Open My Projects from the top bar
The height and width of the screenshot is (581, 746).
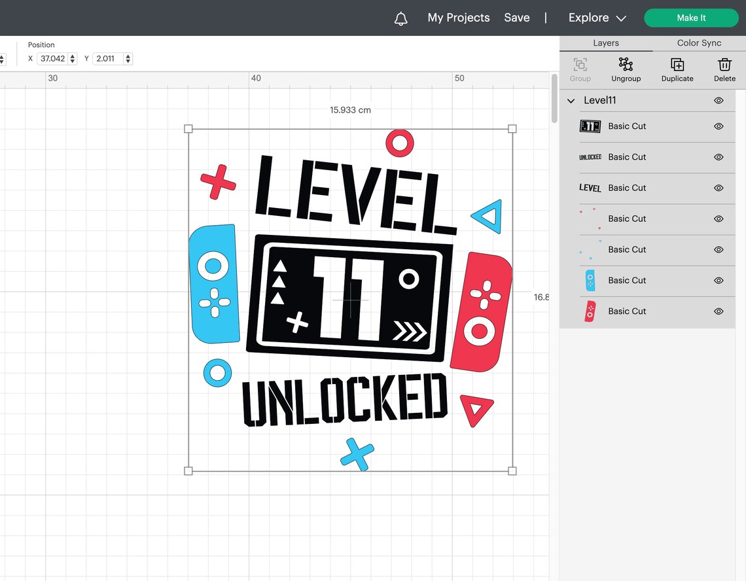(458, 18)
